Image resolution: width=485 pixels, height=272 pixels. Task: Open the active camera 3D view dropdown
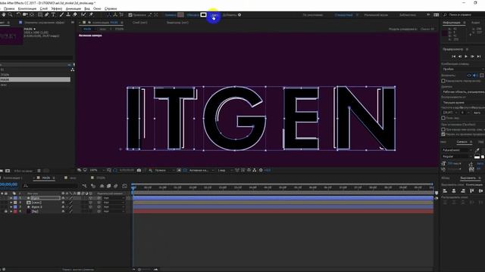pos(202,170)
